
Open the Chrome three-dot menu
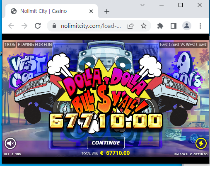click(200, 26)
